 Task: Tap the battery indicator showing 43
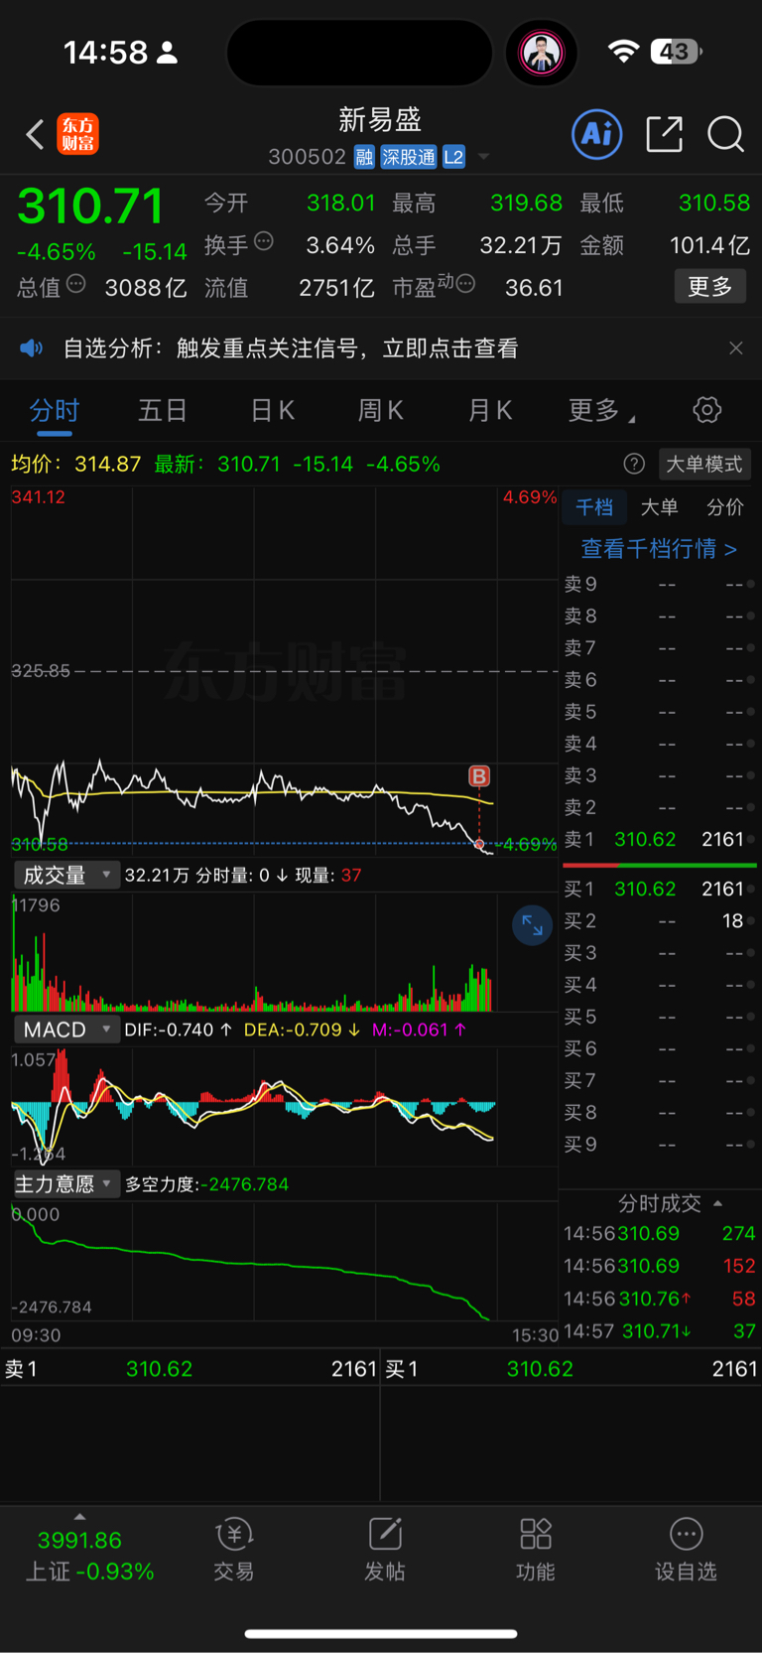[x=677, y=52]
